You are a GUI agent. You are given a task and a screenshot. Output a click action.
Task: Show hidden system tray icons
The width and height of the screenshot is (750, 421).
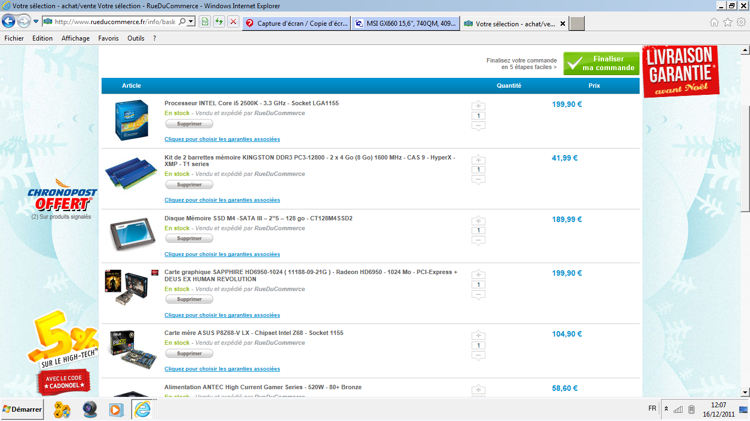pyautogui.click(x=666, y=409)
